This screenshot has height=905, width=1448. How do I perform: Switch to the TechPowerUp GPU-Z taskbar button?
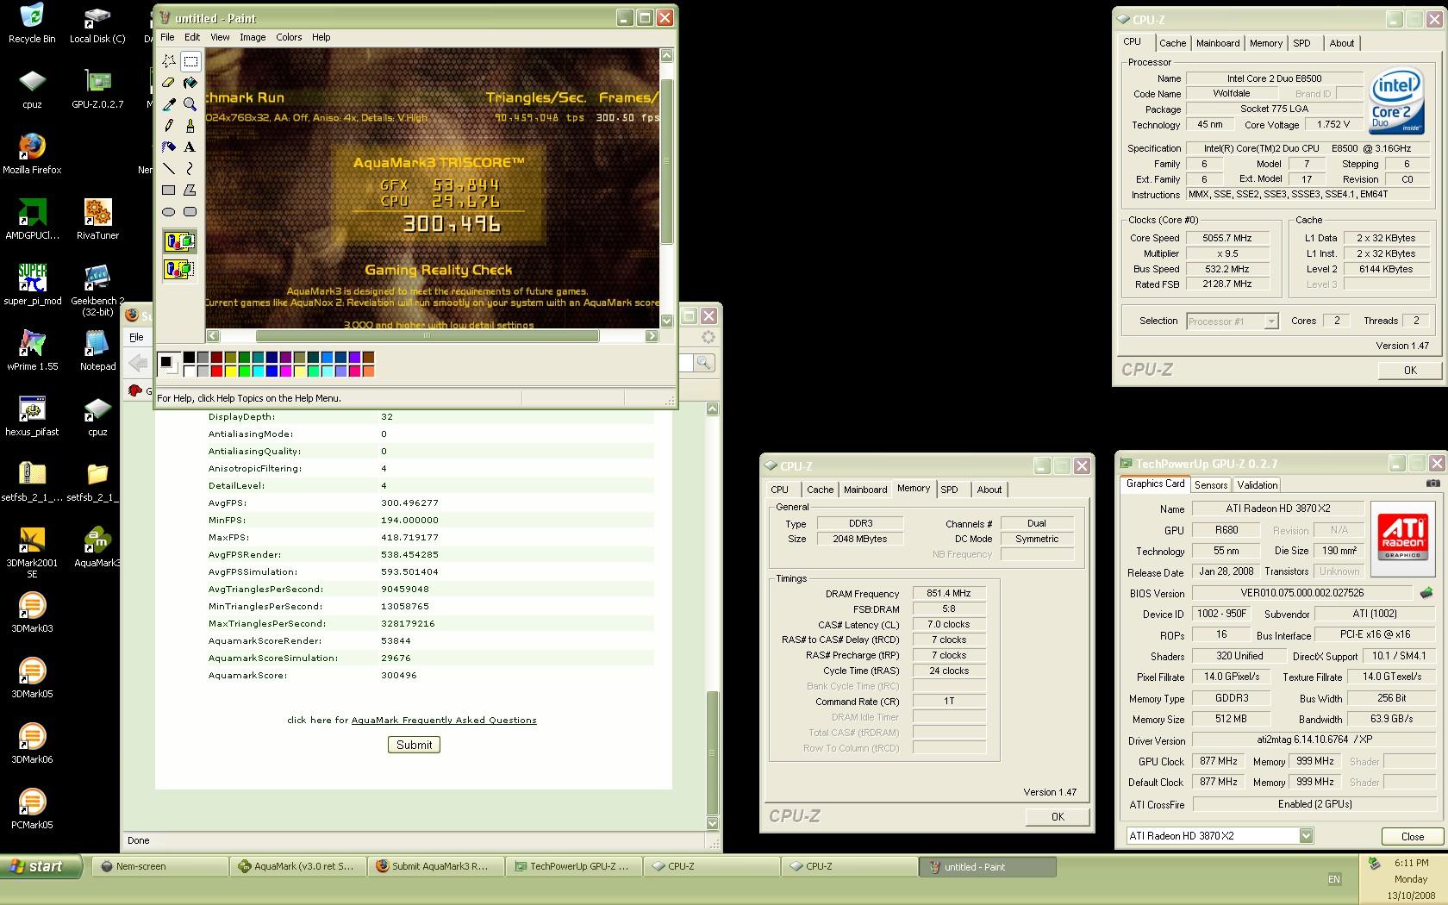[x=574, y=866]
